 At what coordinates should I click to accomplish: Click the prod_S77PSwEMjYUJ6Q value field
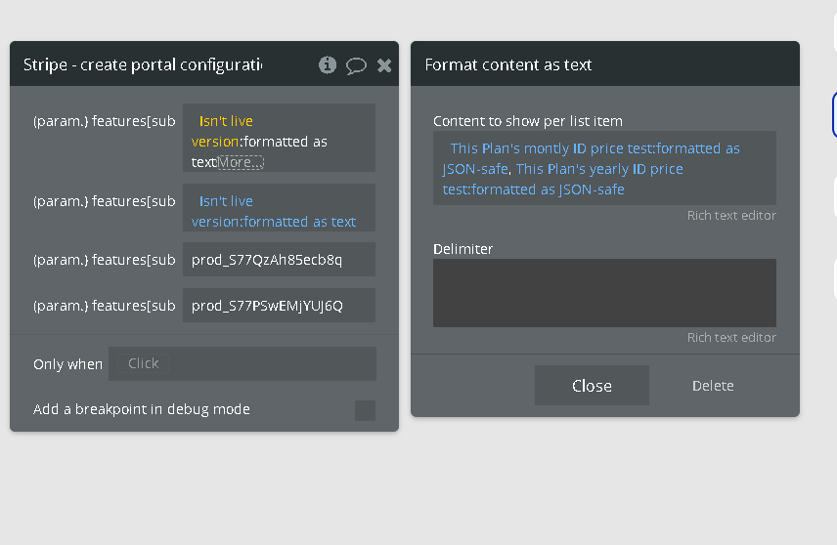(x=279, y=306)
